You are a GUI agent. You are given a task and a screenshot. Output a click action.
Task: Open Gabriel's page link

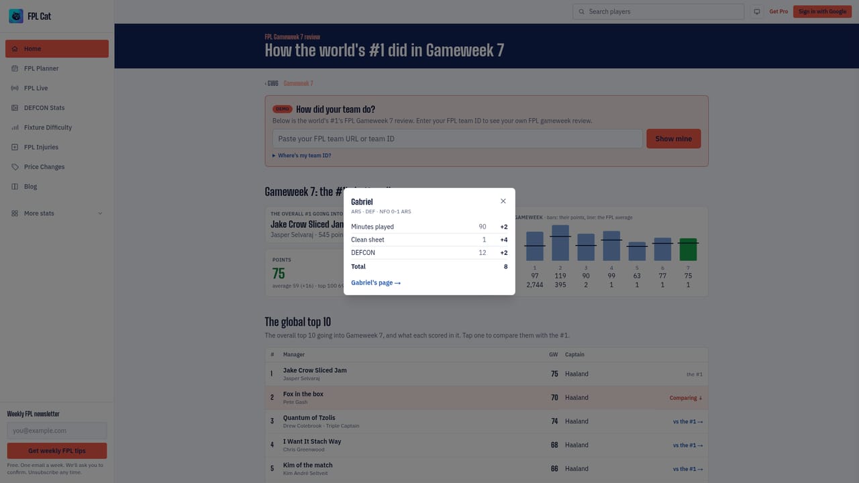pos(376,283)
